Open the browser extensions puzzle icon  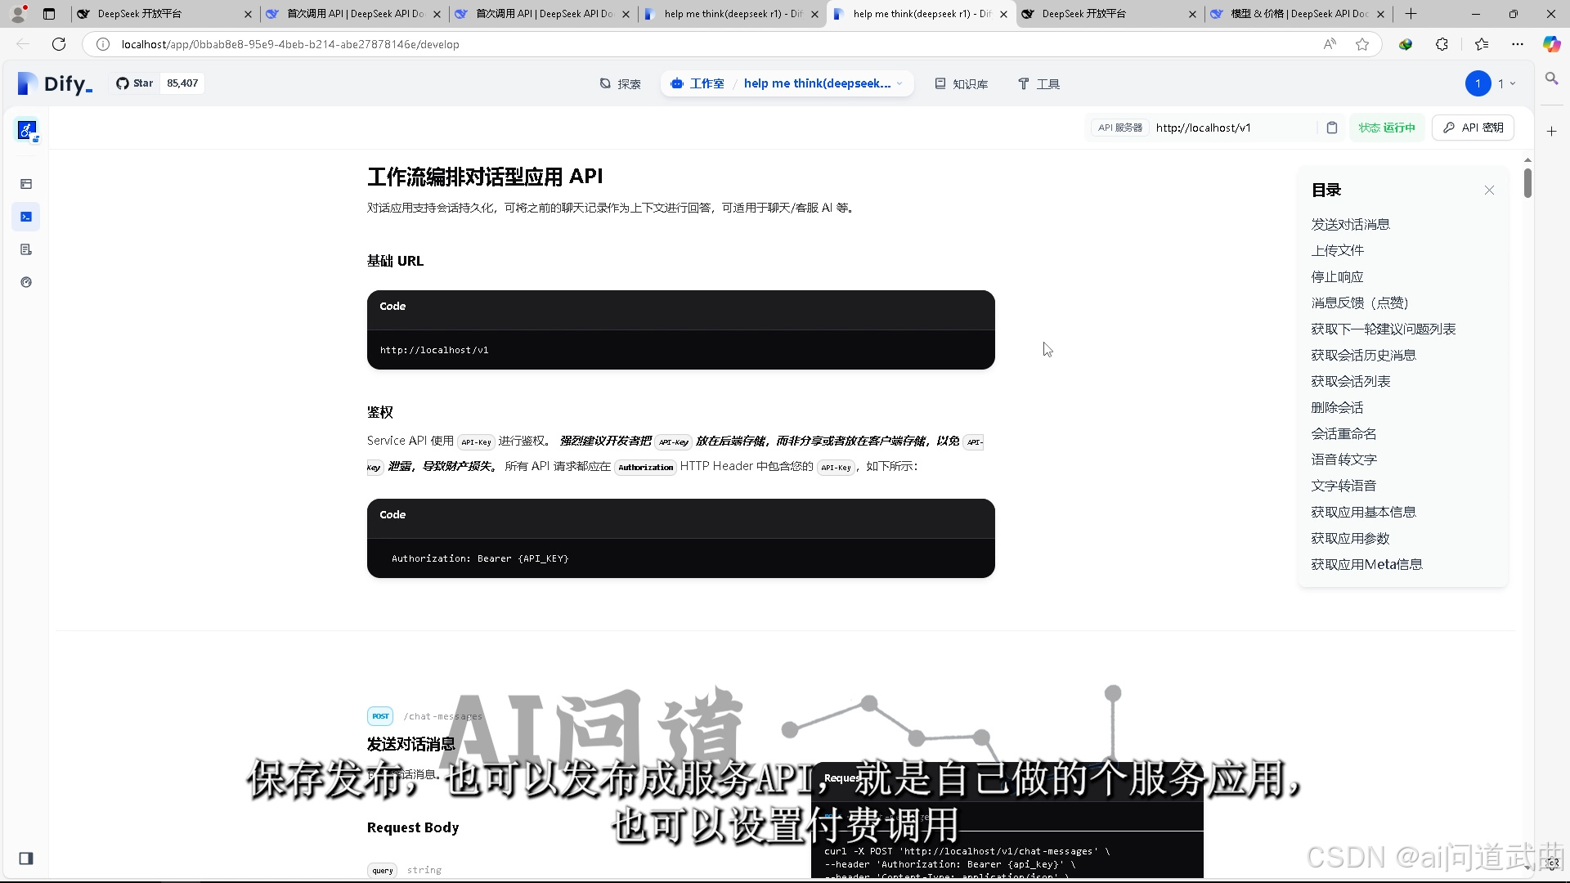coord(1442,44)
